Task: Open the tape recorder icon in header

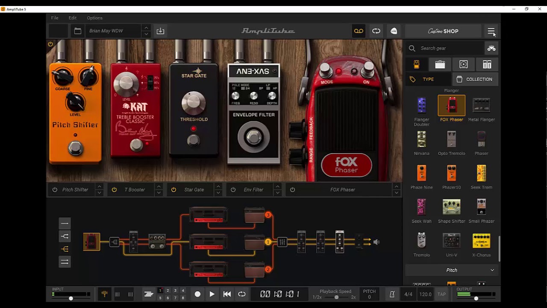Action: (359, 31)
